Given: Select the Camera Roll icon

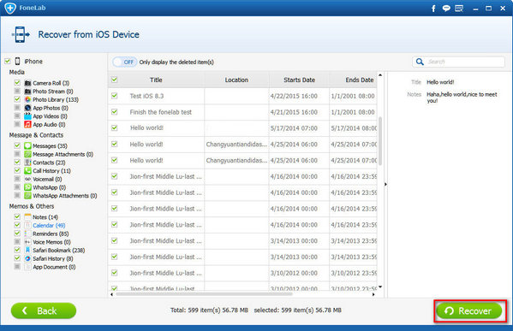Looking at the screenshot, I should coord(27,83).
